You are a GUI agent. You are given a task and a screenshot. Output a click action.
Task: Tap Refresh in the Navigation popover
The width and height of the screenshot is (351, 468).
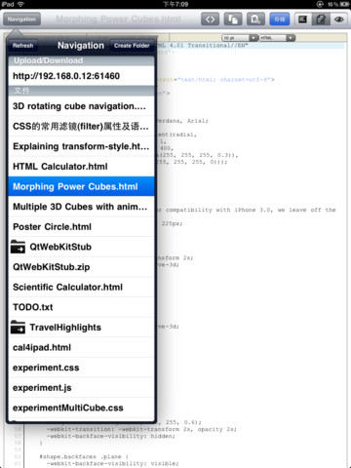[22, 46]
